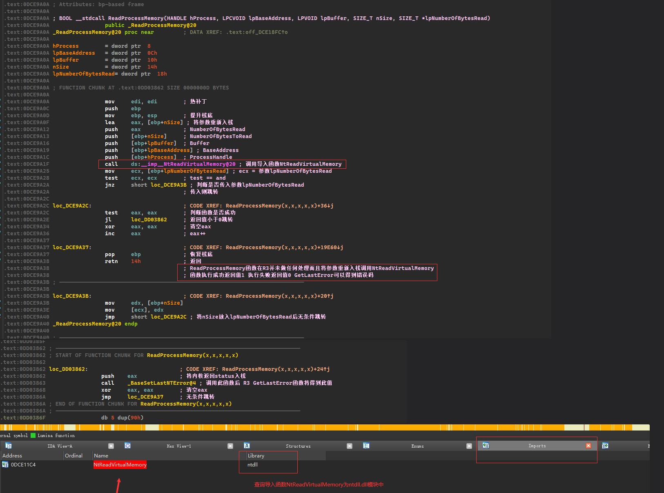The image size is (664, 493).
Task: Click the mov [ecx], edx instruction
Action: [134, 310]
